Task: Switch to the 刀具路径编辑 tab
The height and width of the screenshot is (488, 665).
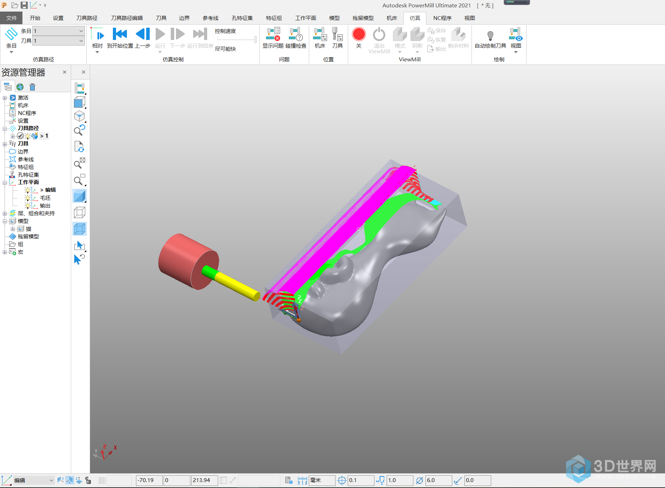Action: pyautogui.click(x=127, y=18)
